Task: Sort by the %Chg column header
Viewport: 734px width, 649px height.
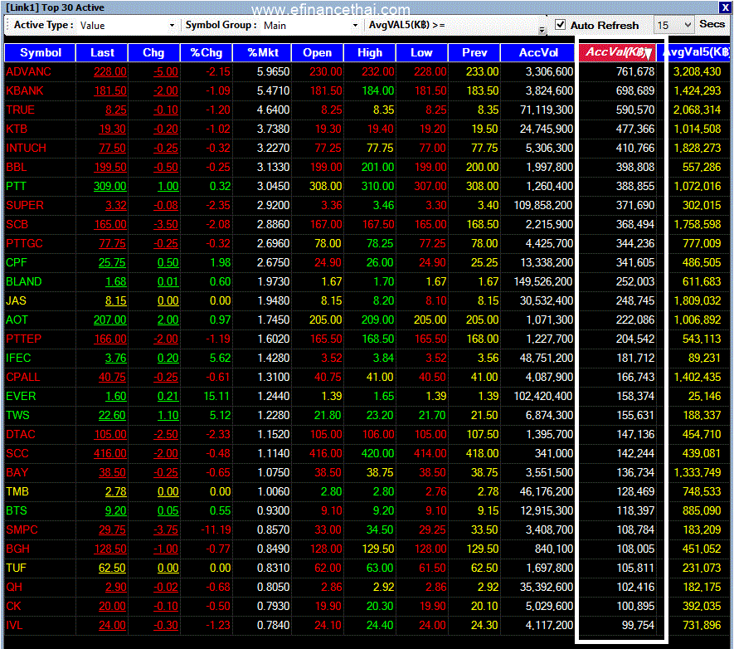Action: click(206, 52)
